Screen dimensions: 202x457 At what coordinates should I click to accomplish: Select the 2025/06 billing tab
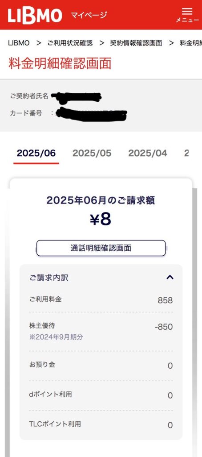[x=36, y=154]
